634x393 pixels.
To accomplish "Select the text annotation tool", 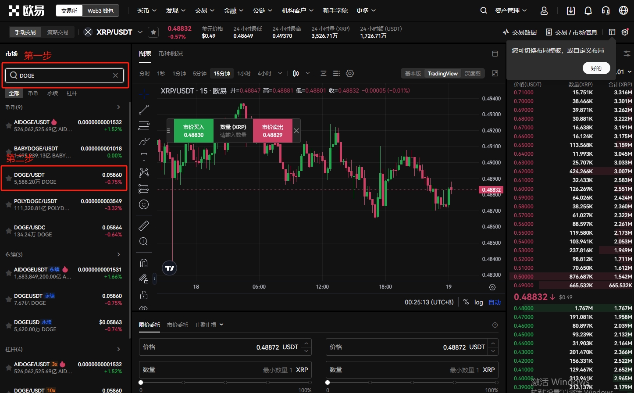I will (x=144, y=157).
